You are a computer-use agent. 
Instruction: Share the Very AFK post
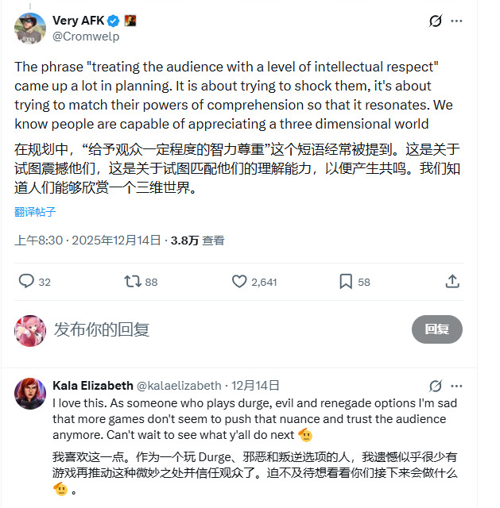pos(452,281)
